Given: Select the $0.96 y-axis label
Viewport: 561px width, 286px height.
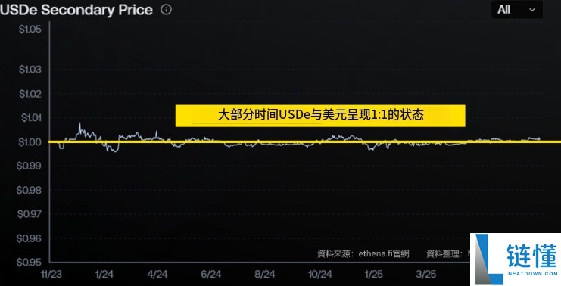Looking at the screenshot, I should 29,238.
